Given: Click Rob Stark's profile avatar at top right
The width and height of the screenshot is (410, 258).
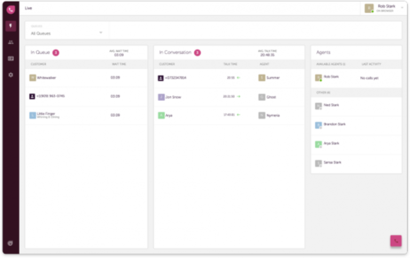Looking at the screenshot, I should tap(369, 8).
